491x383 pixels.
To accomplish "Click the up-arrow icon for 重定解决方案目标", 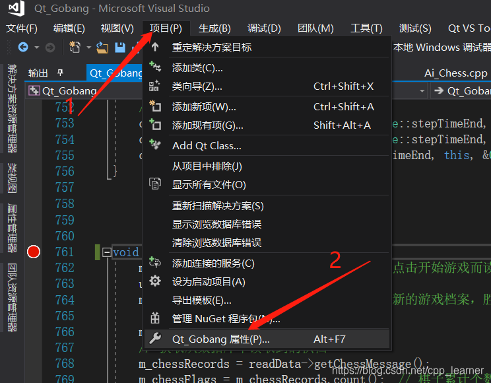I will (155, 47).
